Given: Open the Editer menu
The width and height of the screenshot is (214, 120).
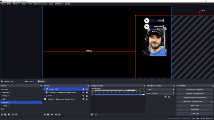Looking at the screenshot, I should (x=9, y=4).
